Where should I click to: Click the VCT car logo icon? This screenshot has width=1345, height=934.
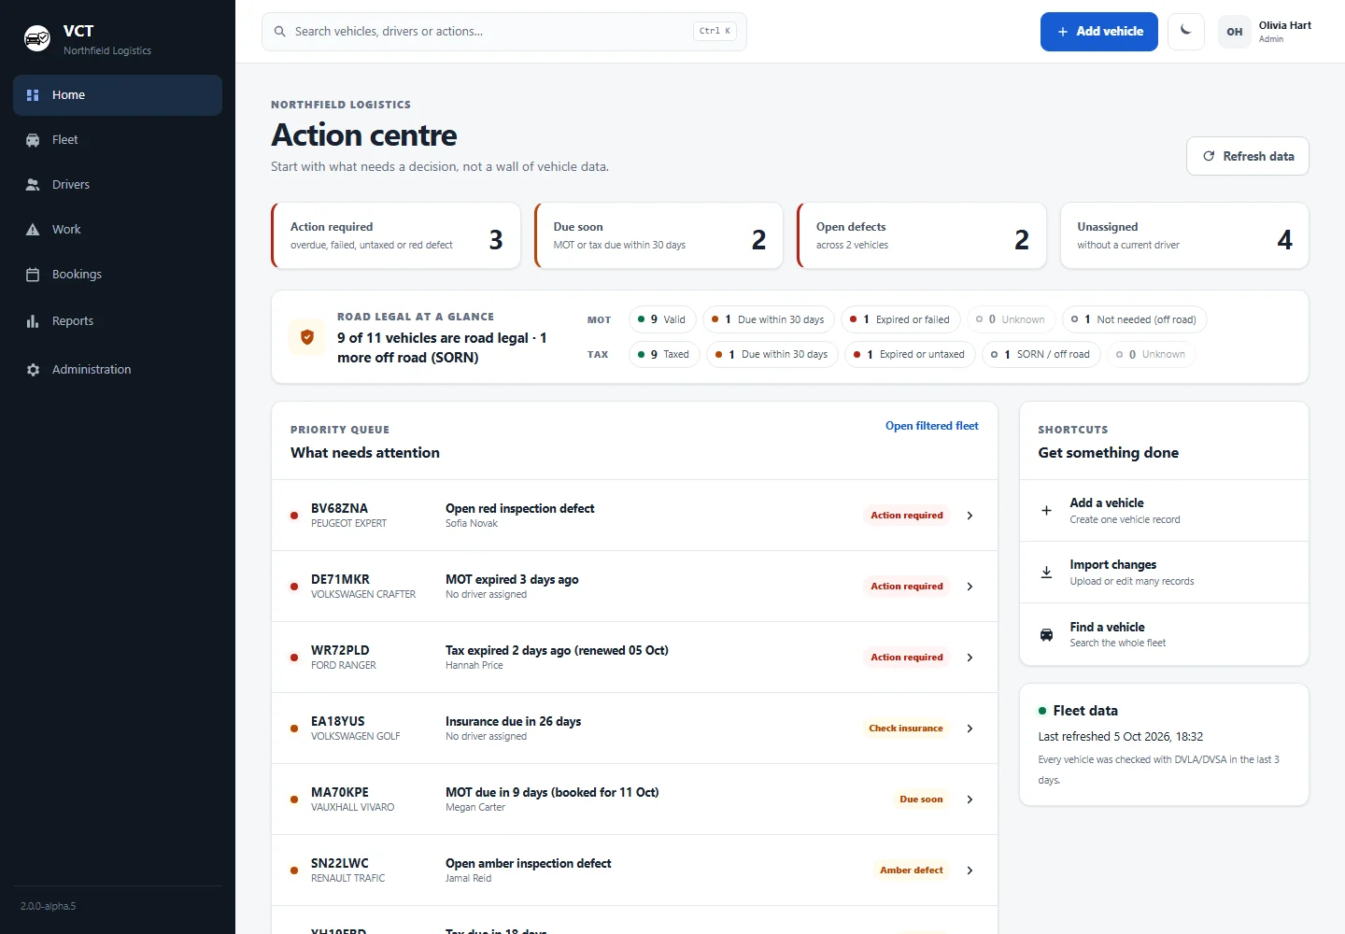click(x=37, y=38)
